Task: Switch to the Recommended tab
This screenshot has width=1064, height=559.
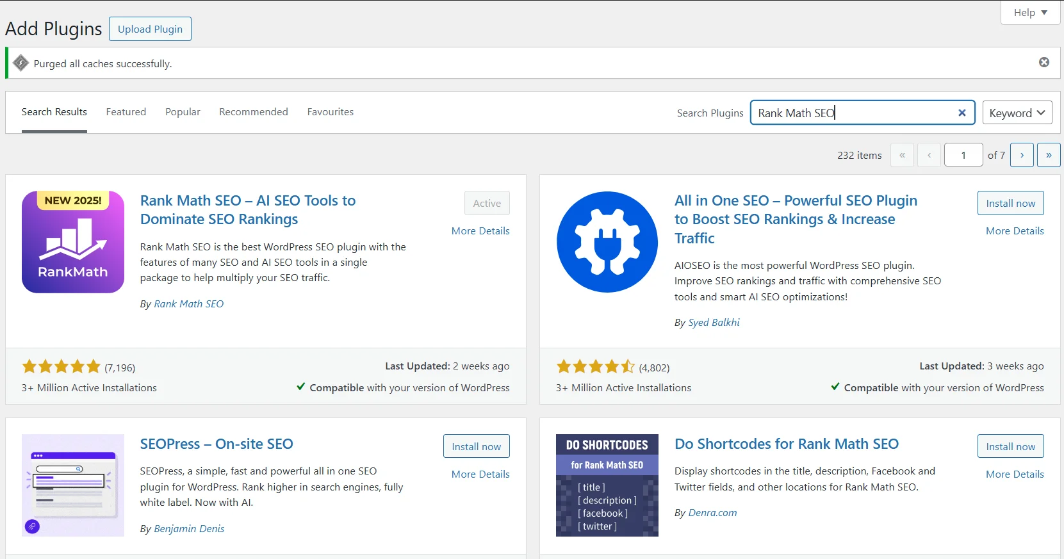Action: pyautogui.click(x=254, y=112)
